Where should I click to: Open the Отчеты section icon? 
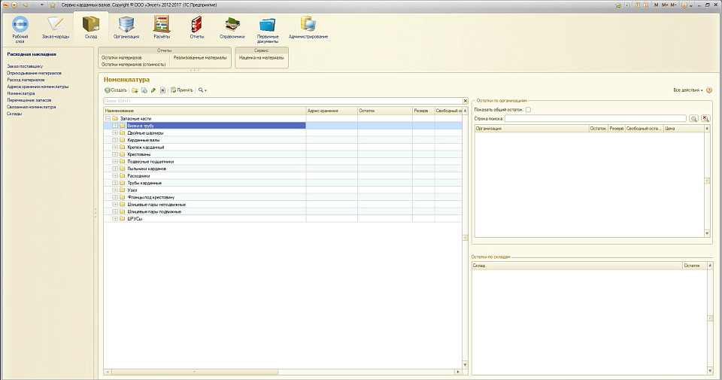(x=197, y=26)
